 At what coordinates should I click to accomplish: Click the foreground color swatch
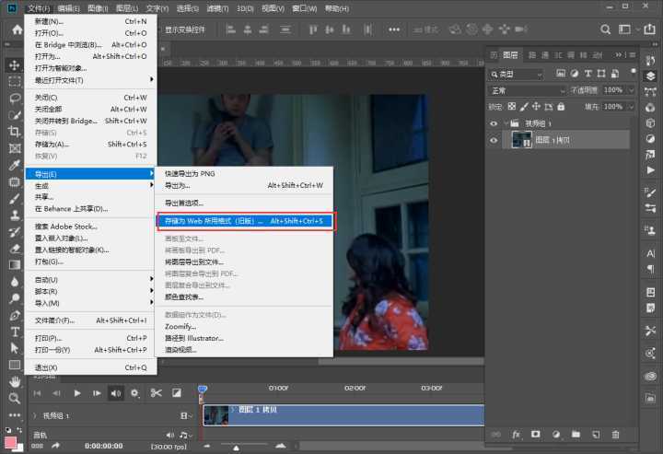pyautogui.click(x=11, y=443)
